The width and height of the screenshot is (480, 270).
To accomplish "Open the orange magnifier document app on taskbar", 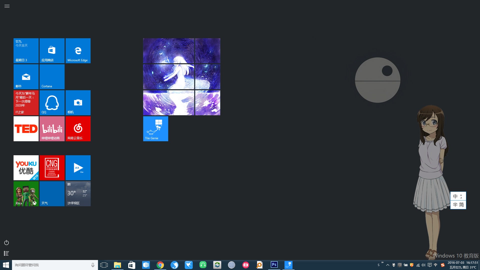I will tap(260, 265).
